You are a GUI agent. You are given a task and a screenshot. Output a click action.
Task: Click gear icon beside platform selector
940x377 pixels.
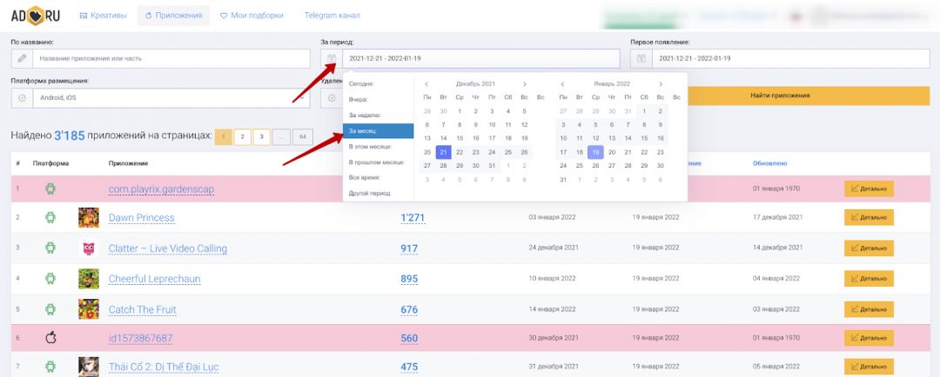pyautogui.click(x=22, y=98)
